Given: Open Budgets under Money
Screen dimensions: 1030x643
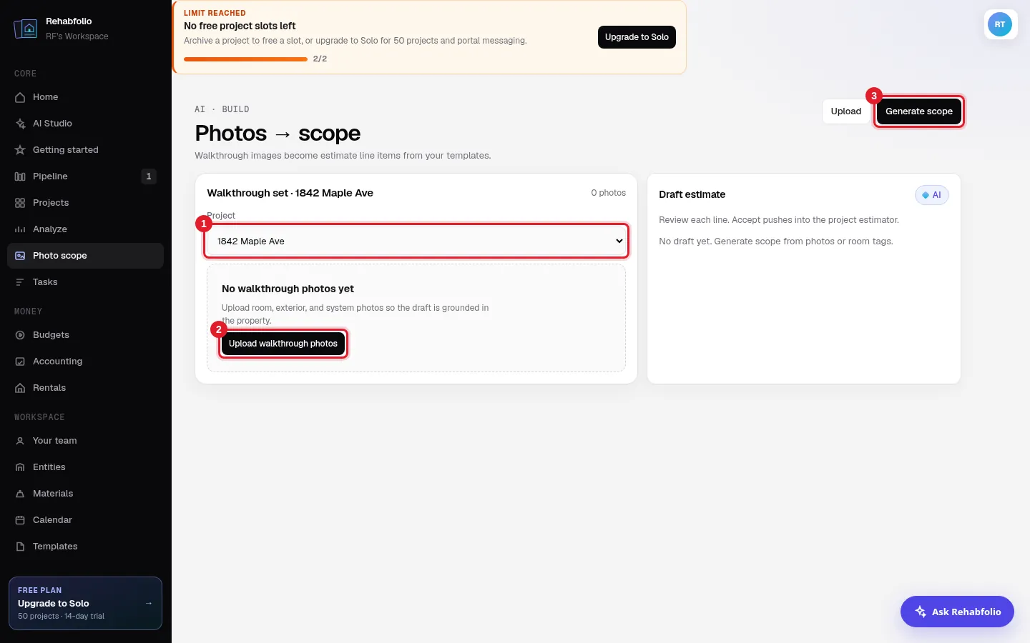Looking at the screenshot, I should click(85, 335).
